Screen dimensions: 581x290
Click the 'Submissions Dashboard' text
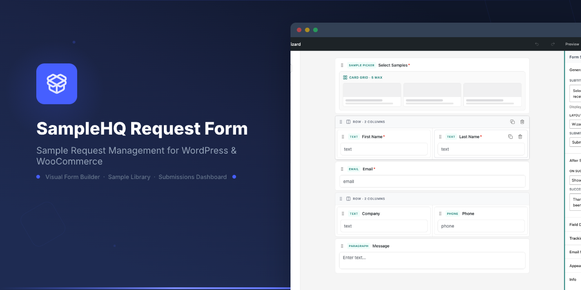pyautogui.click(x=192, y=177)
